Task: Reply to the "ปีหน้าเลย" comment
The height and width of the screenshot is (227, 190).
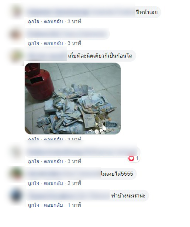Action: (x=53, y=21)
